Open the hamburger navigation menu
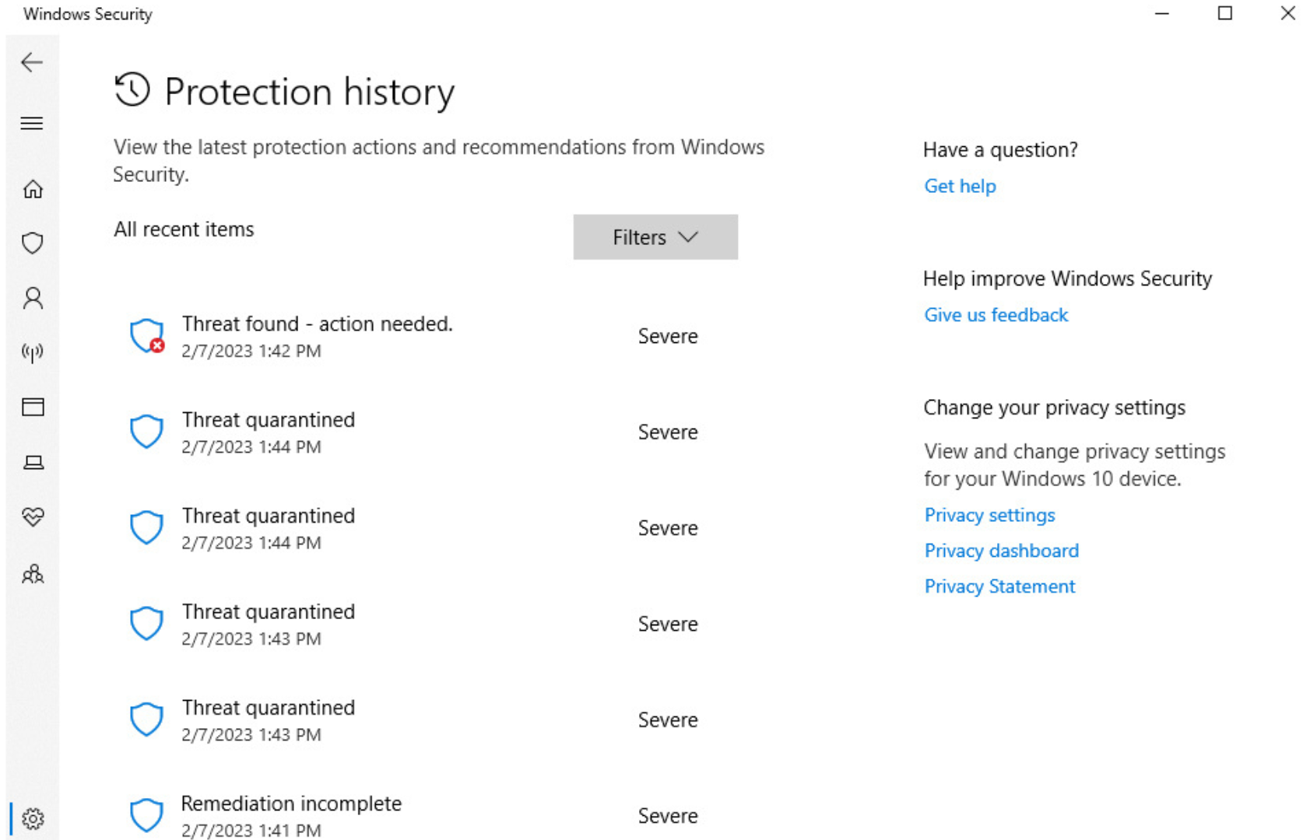Viewport: 1310px width, 840px height. 32,123
